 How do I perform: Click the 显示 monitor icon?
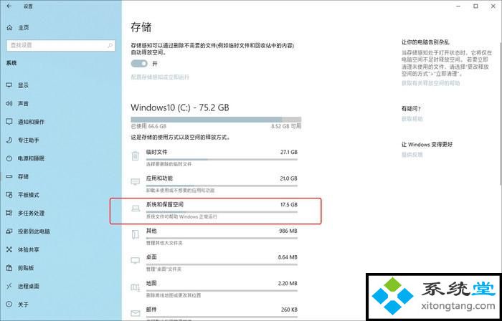point(9,85)
